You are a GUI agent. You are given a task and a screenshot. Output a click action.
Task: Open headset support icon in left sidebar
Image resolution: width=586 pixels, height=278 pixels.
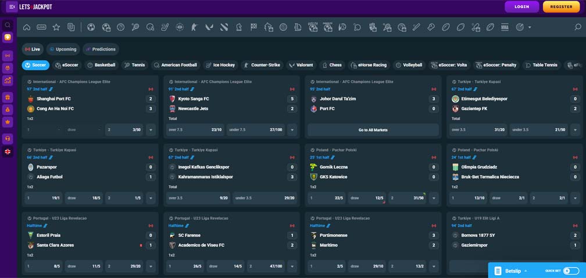(8, 139)
